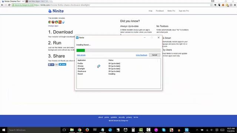
Task: Click the Twitter Tweet button
Action: coord(63,64)
